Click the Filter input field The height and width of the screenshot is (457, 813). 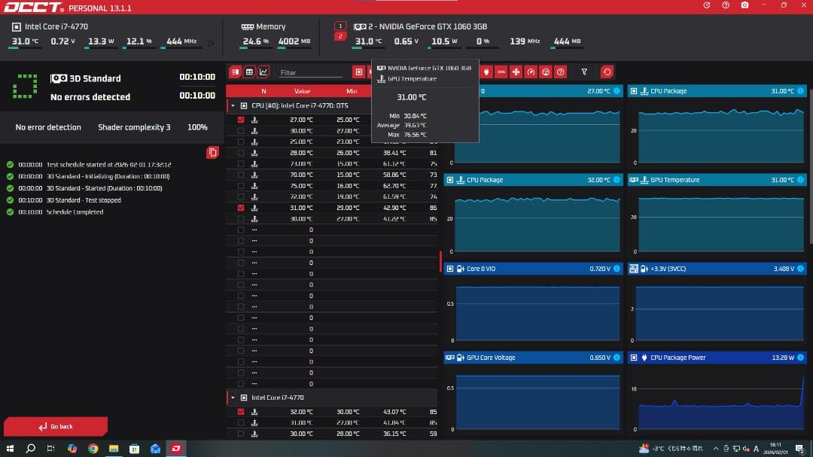(310, 73)
